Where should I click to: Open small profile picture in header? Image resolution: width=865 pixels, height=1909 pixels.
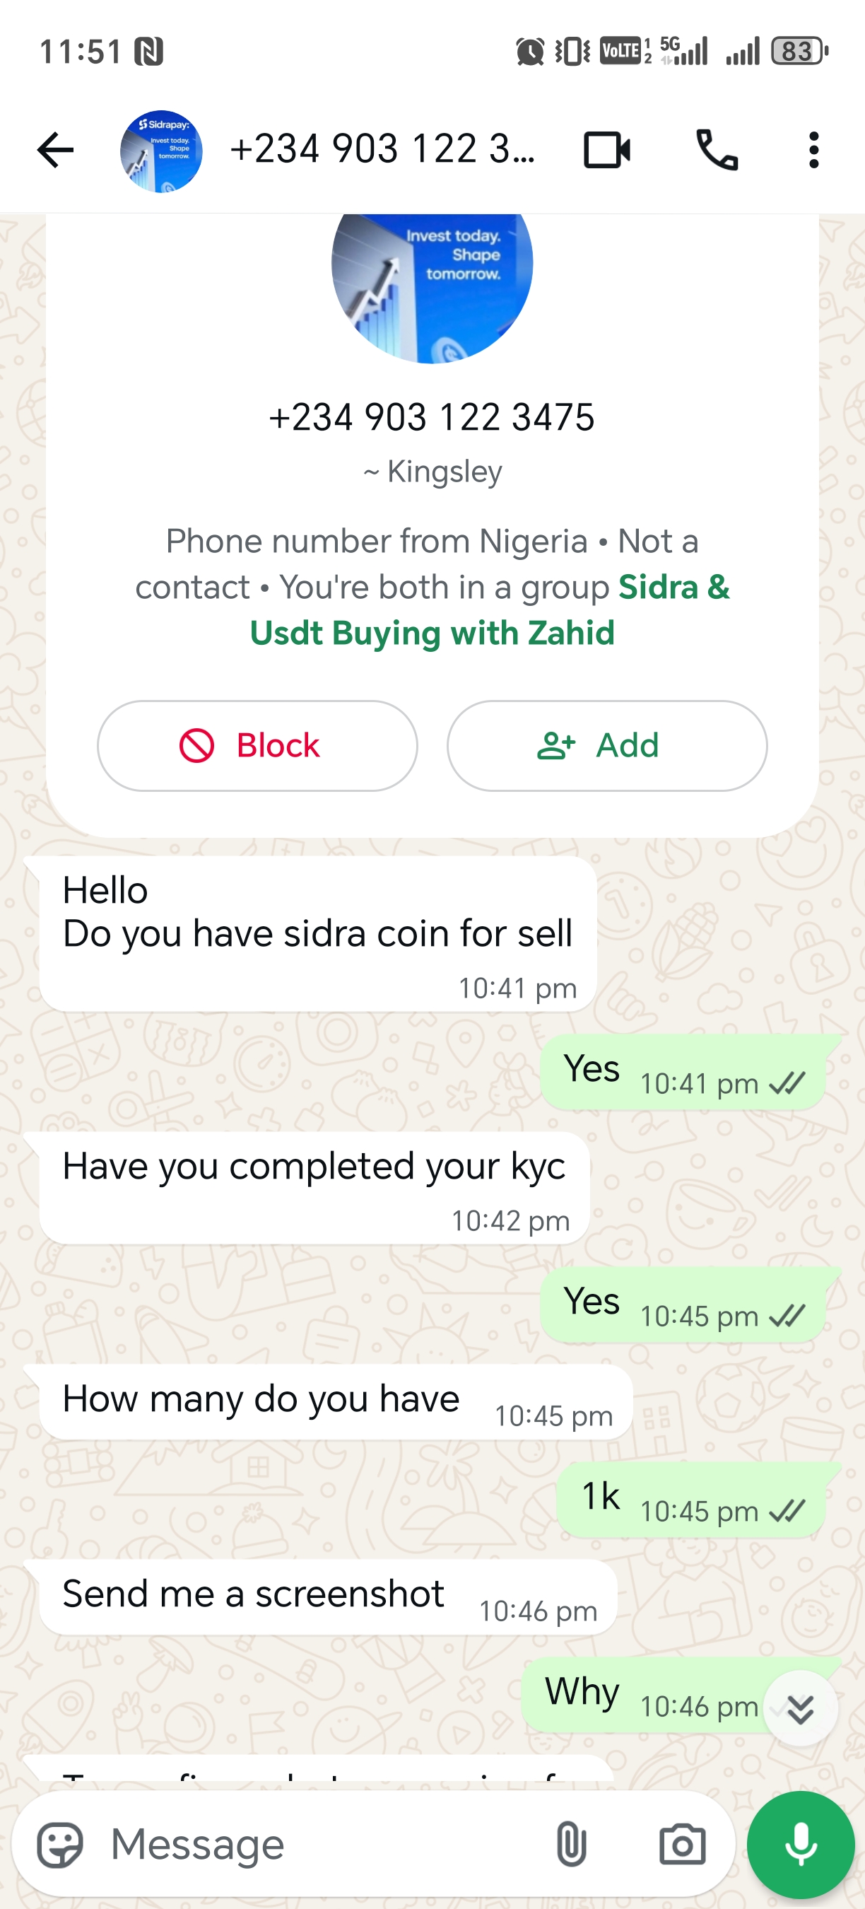point(161,151)
